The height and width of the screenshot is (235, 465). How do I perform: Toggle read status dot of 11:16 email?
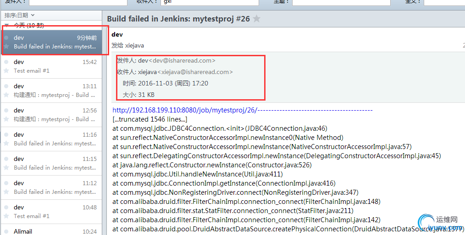pyautogui.click(x=6, y=134)
